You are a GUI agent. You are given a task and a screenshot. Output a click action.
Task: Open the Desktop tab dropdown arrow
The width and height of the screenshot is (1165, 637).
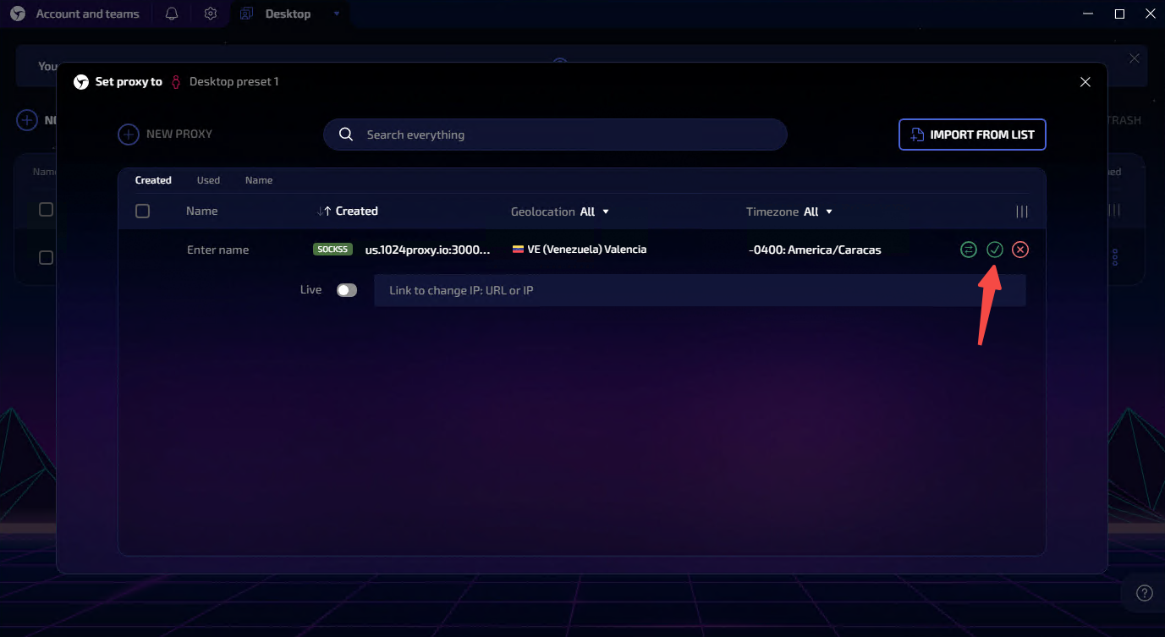tap(337, 14)
